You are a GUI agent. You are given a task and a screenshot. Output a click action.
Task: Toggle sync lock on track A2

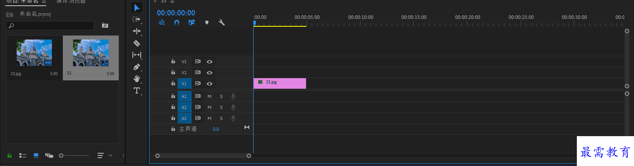pos(198,107)
